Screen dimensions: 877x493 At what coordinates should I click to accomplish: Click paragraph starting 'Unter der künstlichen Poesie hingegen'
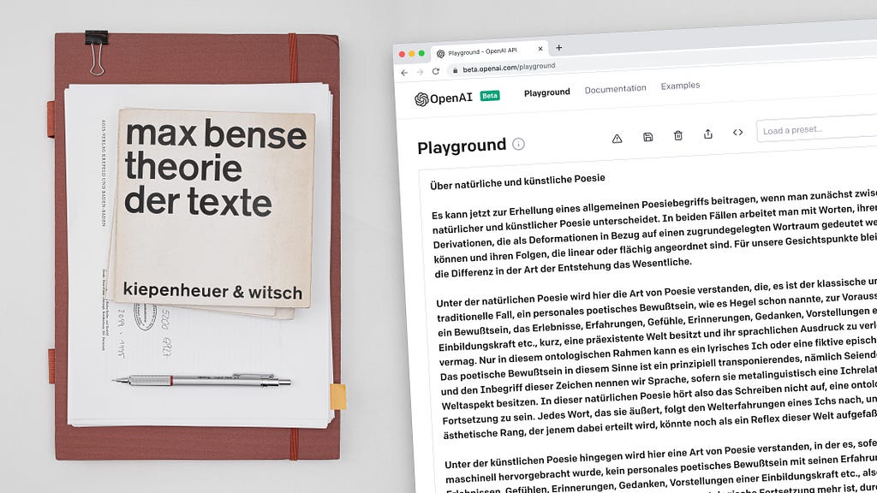coord(660,468)
